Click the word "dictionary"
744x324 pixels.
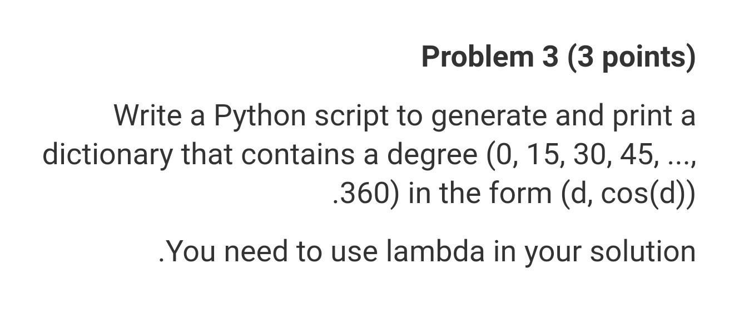click(107, 155)
